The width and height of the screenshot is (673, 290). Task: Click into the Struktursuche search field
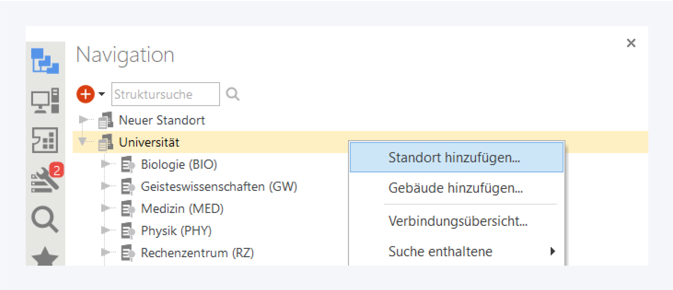(165, 94)
